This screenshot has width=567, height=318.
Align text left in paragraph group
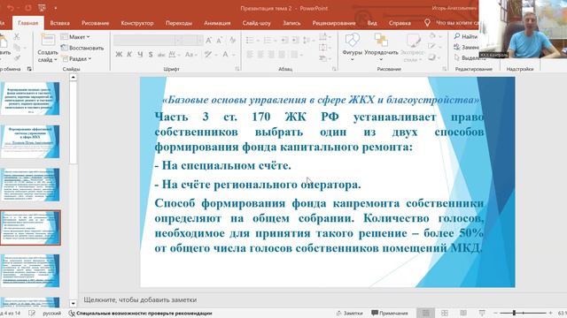pyautogui.click(x=250, y=55)
